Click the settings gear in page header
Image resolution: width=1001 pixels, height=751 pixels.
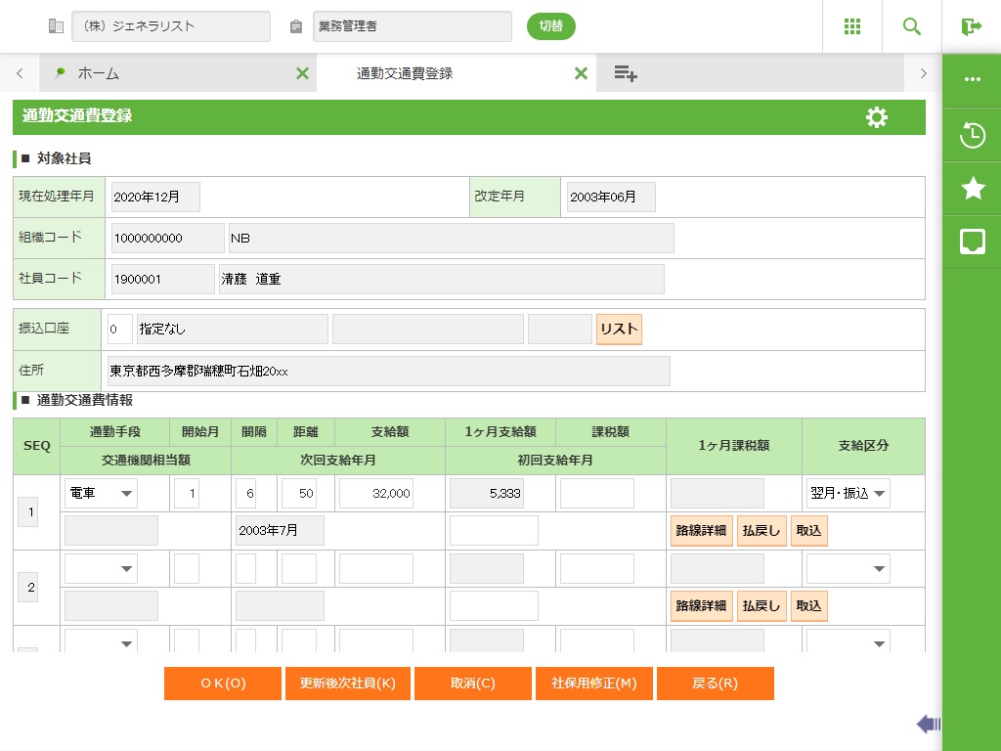click(x=877, y=117)
